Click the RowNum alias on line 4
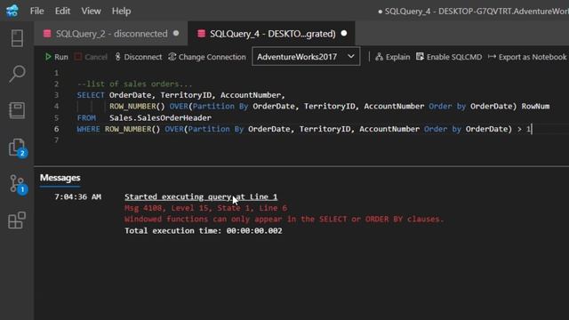This screenshot has width=569, height=320. (x=535, y=107)
